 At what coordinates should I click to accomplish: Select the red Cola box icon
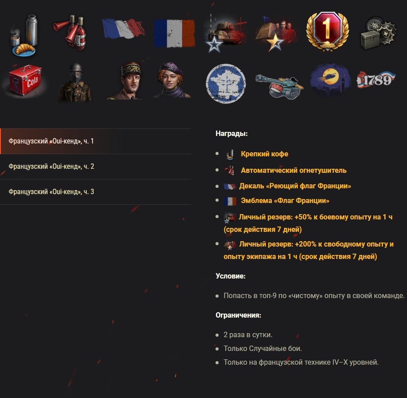[x=25, y=80]
